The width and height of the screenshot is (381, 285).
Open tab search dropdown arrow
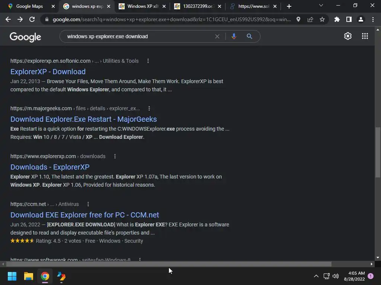click(x=321, y=5)
